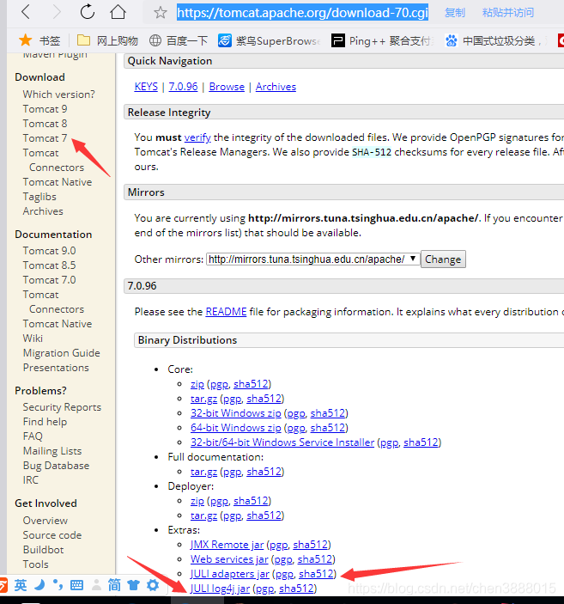Switch input method language 英 icon
Image resolution: width=564 pixels, height=604 pixels.
(x=21, y=585)
